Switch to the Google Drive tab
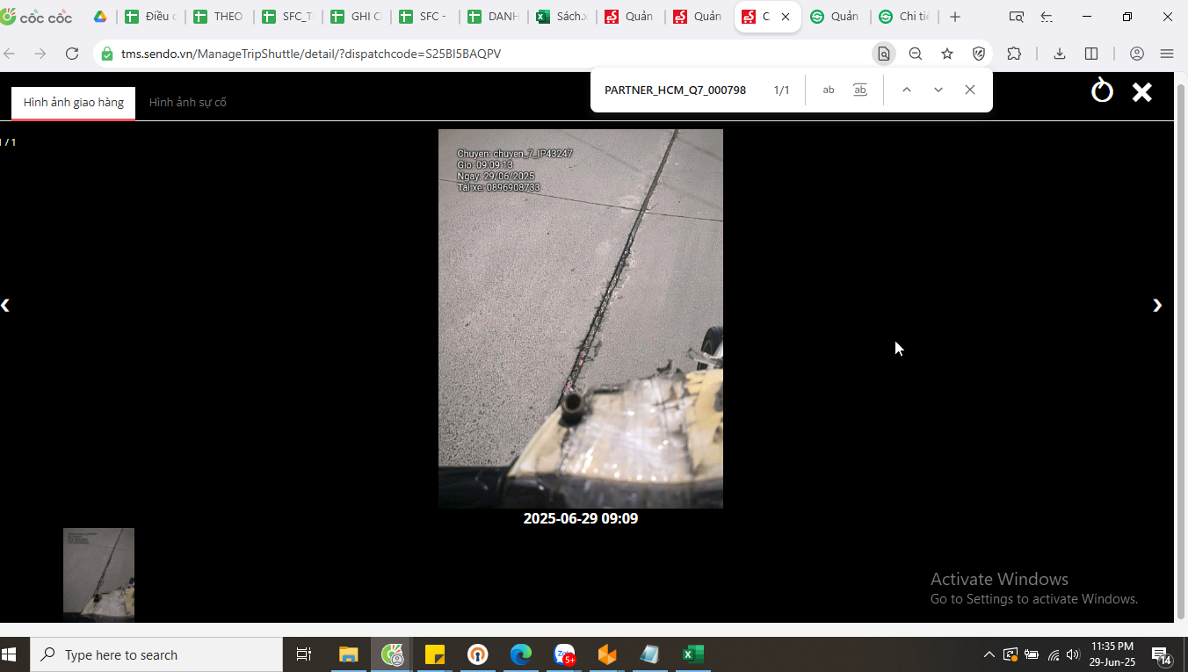The width and height of the screenshot is (1188, 672). pos(100,17)
